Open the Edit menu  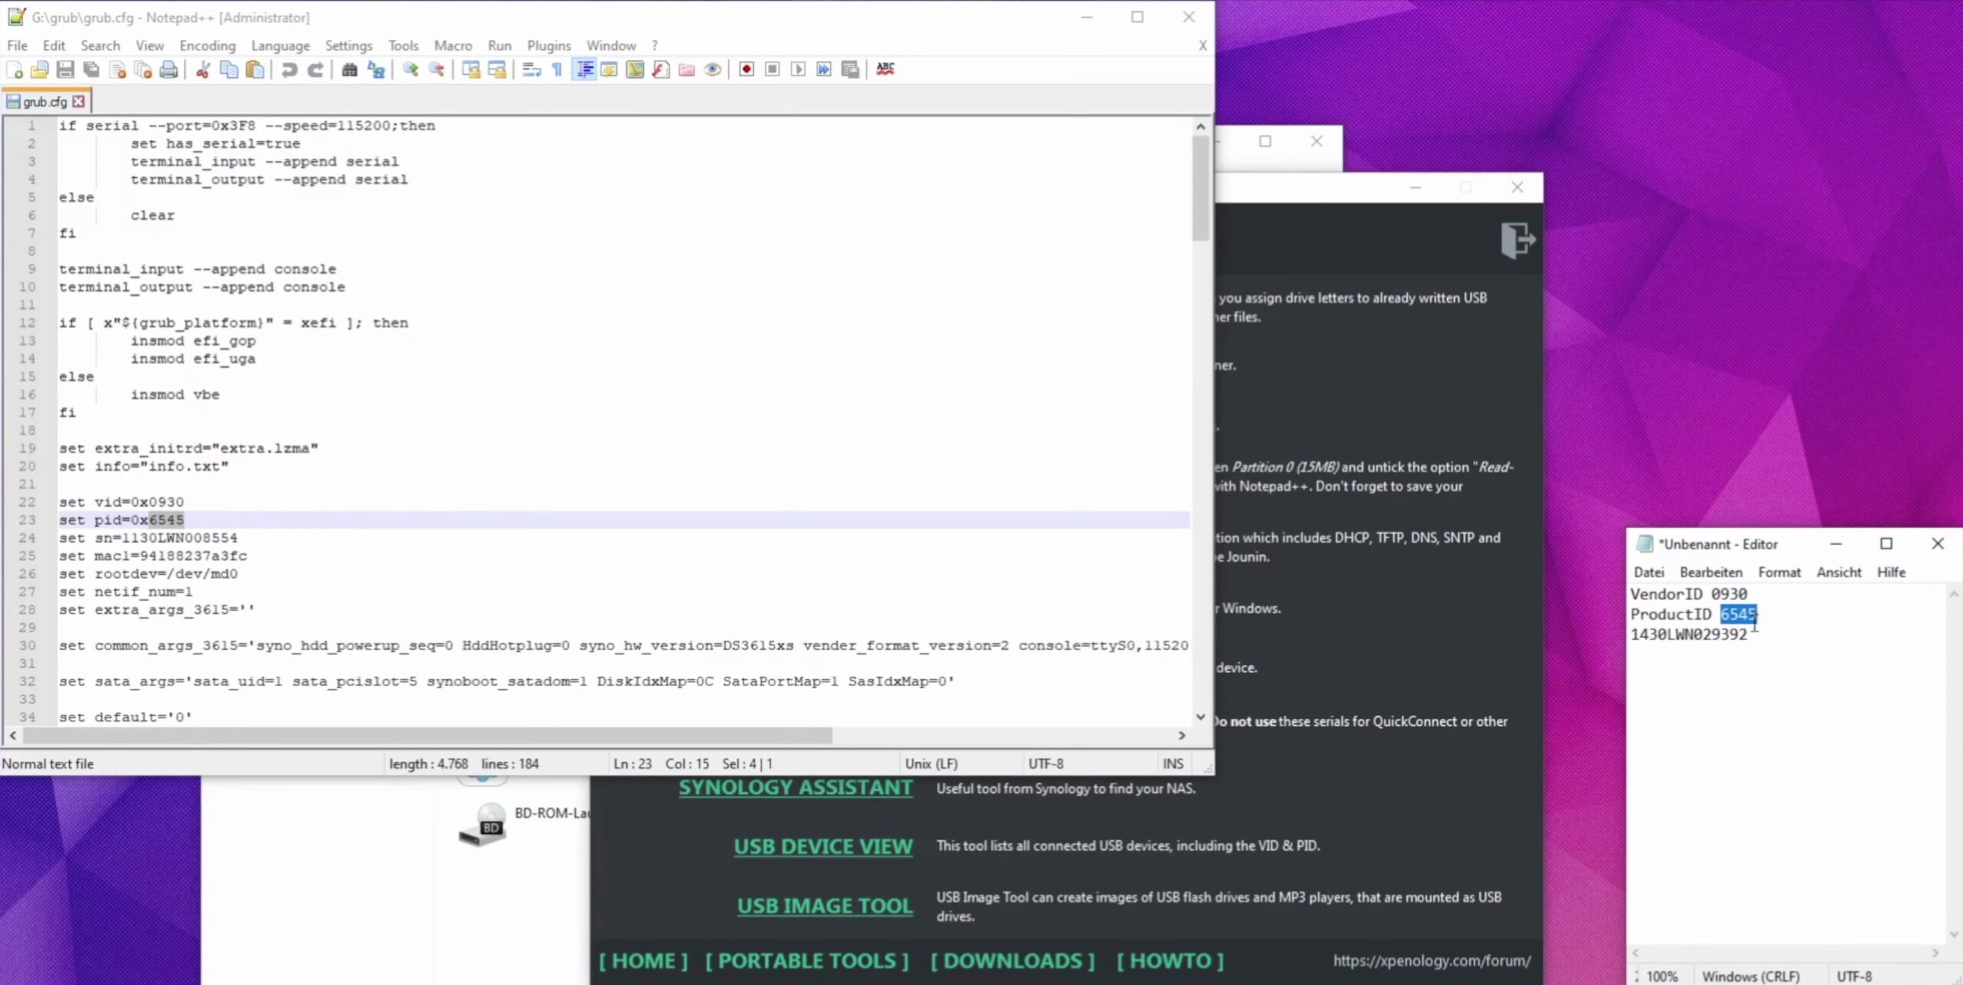(x=54, y=46)
